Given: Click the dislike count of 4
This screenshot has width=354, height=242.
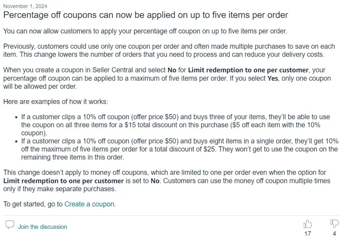Looking at the screenshot, I should point(334,234).
